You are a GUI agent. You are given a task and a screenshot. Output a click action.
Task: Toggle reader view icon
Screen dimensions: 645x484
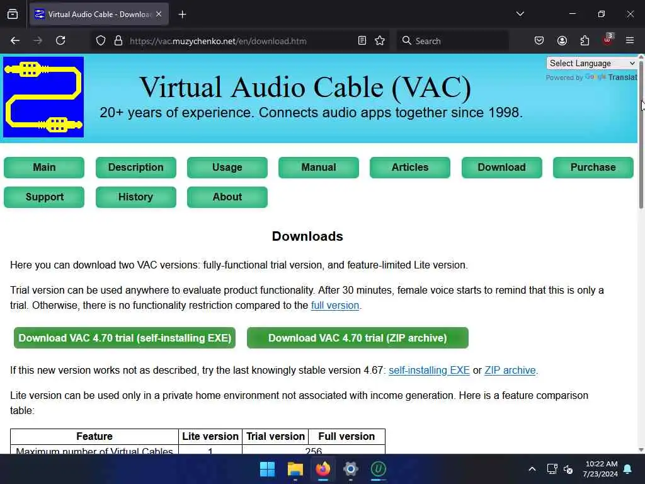(362, 41)
